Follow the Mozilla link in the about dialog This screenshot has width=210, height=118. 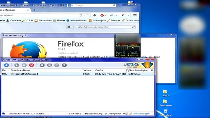pyautogui.click(x=110, y=57)
